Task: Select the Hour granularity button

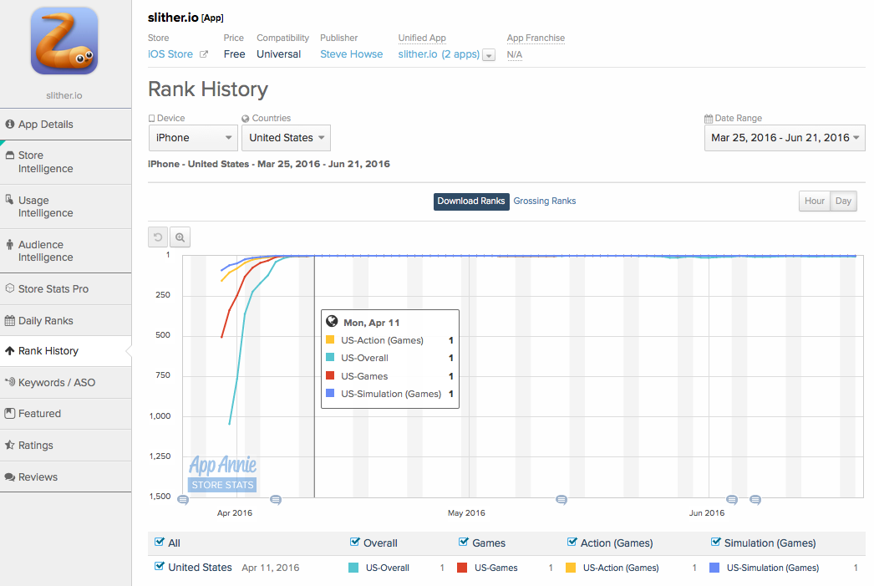Action: (814, 201)
